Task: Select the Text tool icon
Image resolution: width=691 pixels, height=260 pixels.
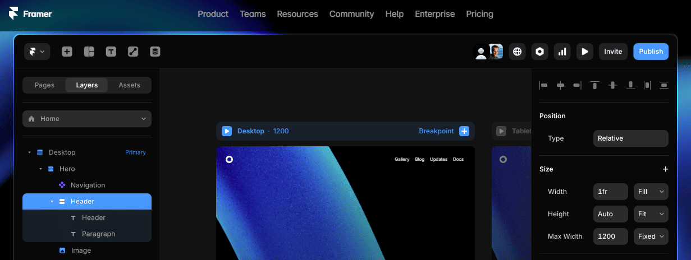Action: point(111,52)
